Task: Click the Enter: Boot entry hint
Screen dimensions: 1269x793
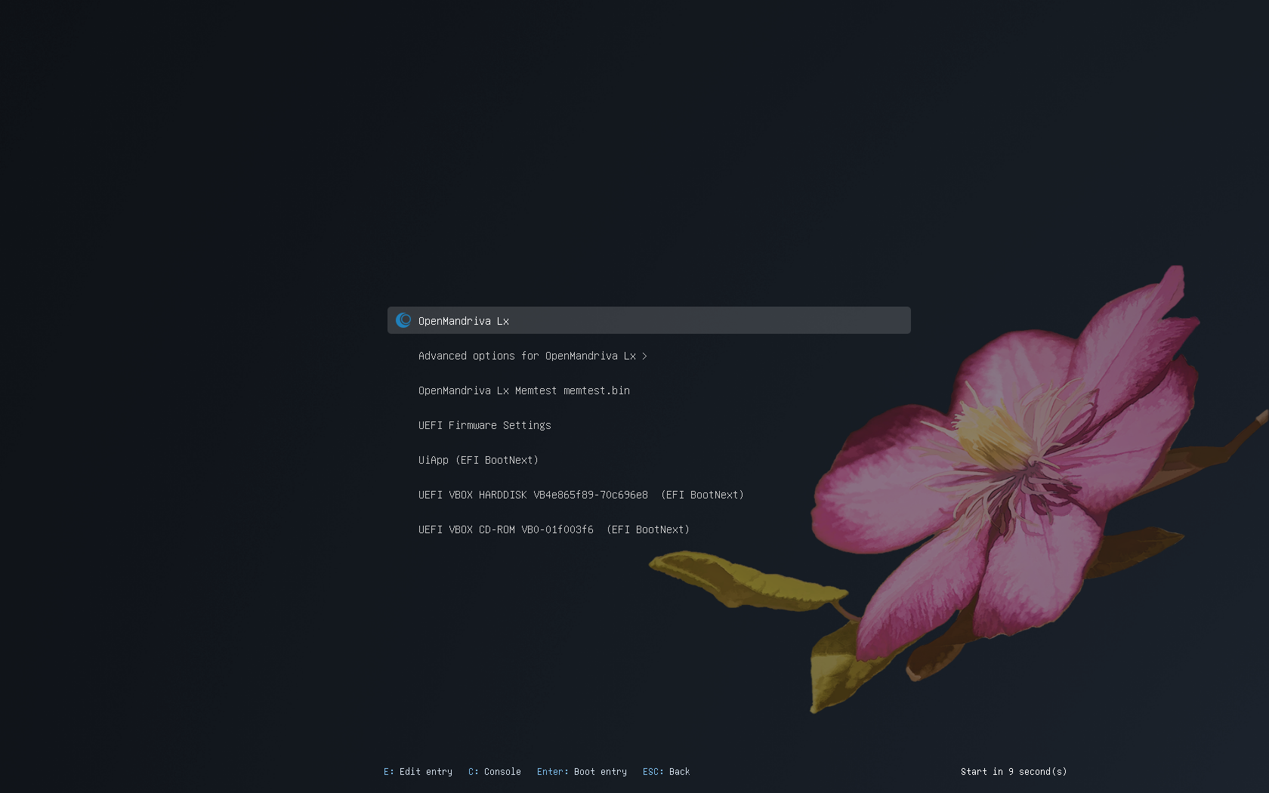Action: 582,772
